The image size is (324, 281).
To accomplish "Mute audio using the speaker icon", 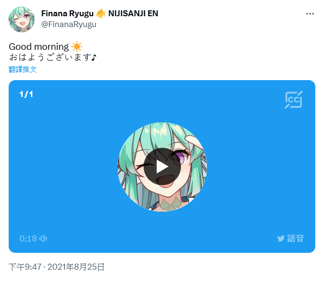I will (43, 238).
